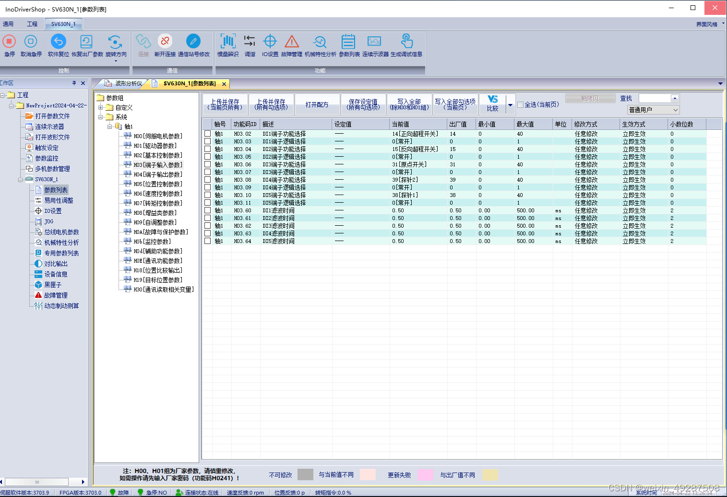This screenshot has height=497, width=727.
Task: Open 动态制动测算 in workspace tree
Action: click(x=61, y=306)
